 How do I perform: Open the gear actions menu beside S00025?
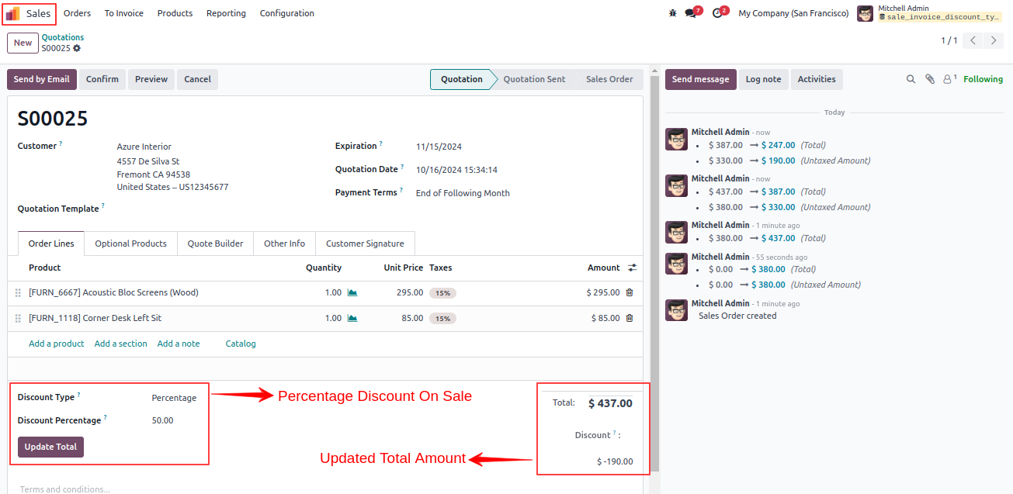tap(77, 48)
